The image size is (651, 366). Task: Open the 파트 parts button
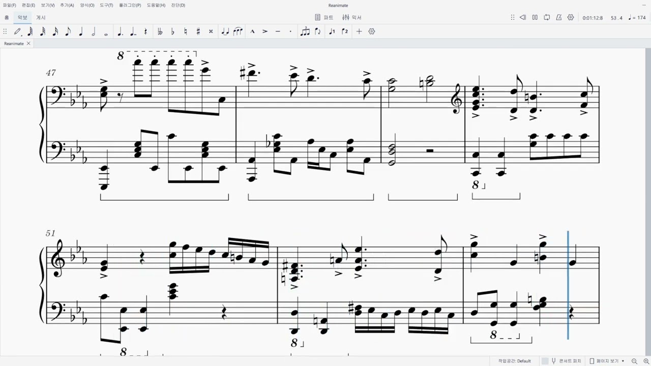[324, 17]
